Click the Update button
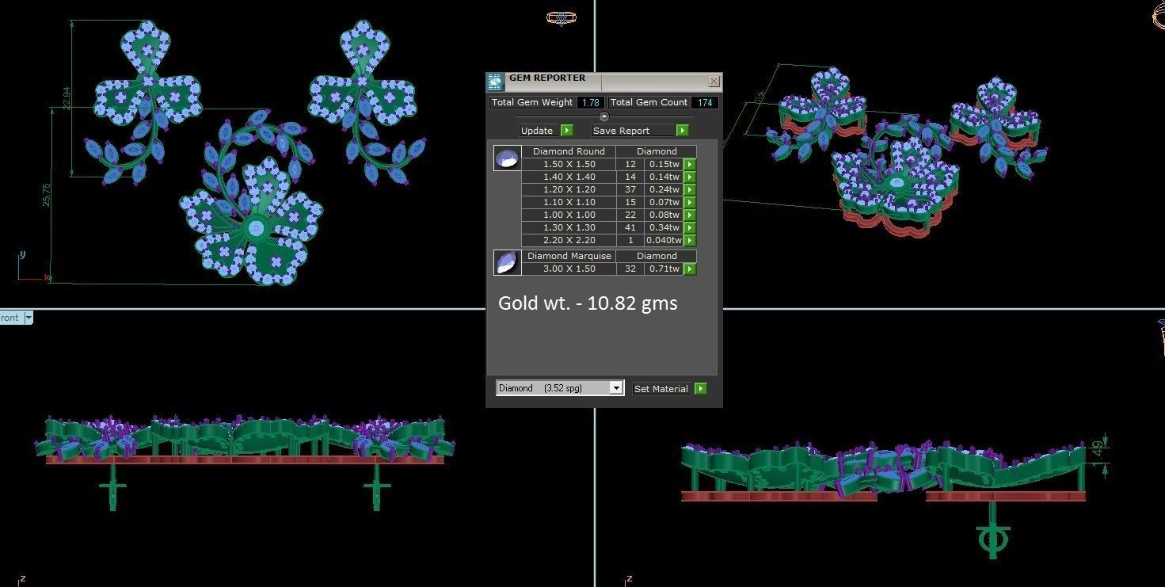The width and height of the screenshot is (1165, 587). [x=538, y=131]
